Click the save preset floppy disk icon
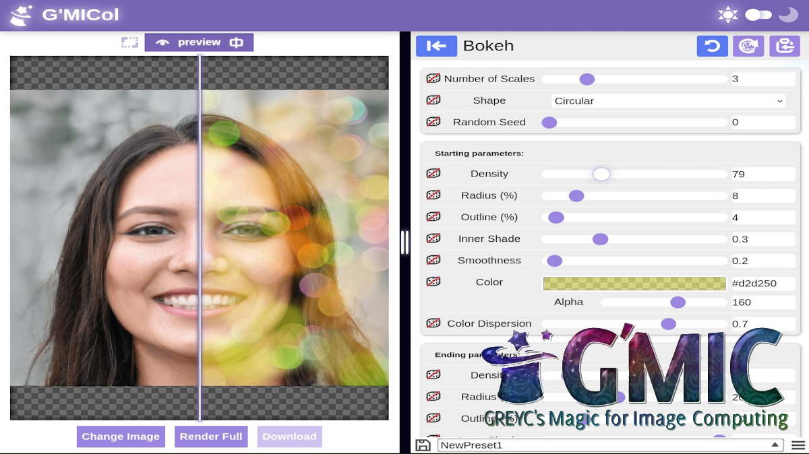Screen dimensions: 809x454 coord(423,445)
